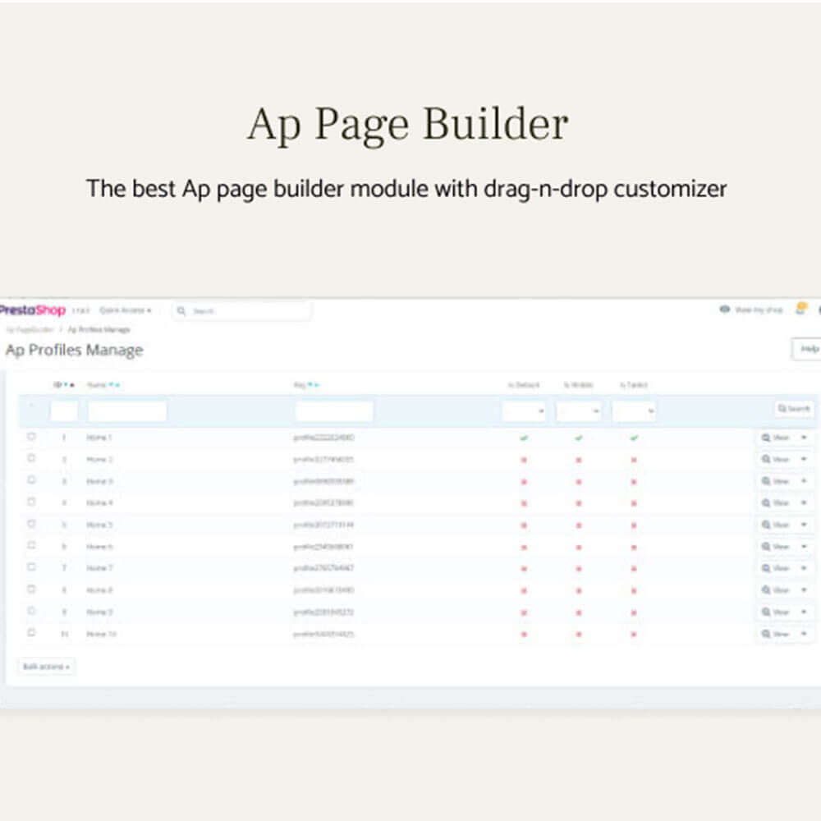Click the table Search button
The width and height of the screenshot is (821, 821).
point(794,408)
